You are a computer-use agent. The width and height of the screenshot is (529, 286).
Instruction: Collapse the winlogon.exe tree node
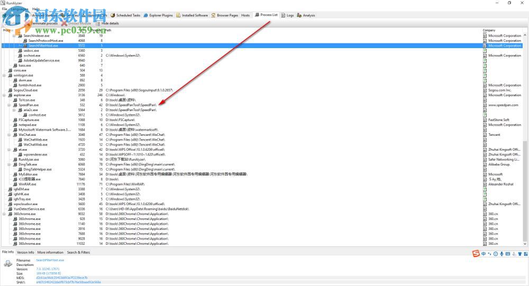[4, 75]
